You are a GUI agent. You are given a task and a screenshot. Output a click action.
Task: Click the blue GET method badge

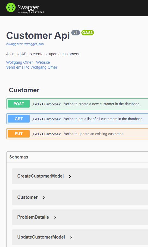[19, 119]
